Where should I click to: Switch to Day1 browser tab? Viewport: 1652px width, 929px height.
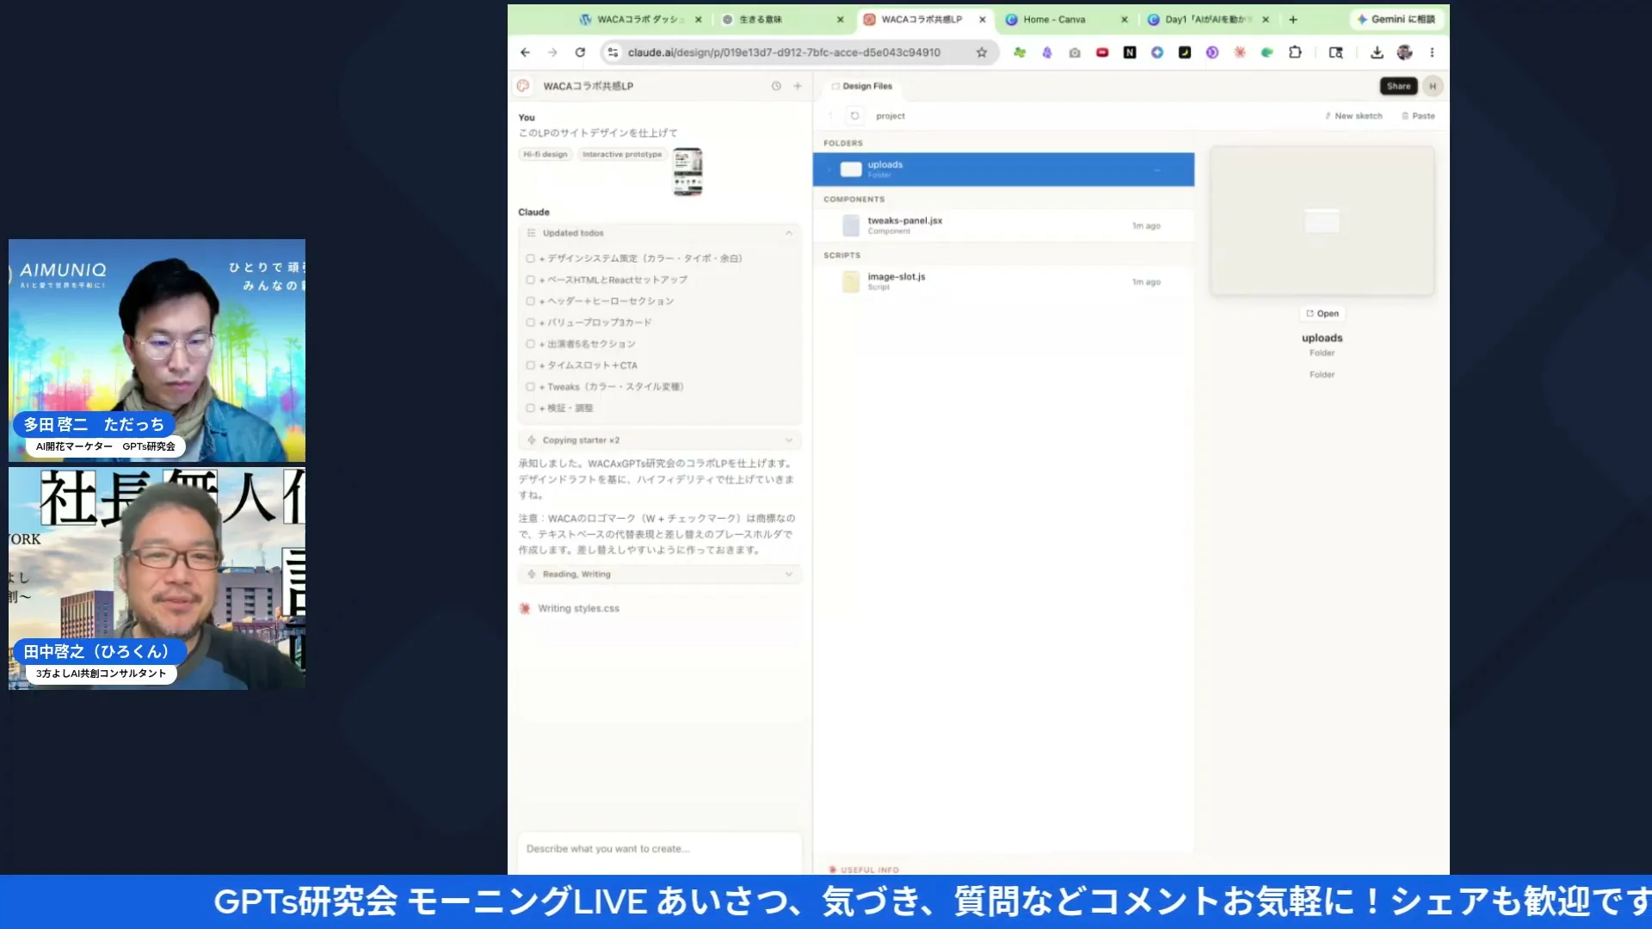point(1207,19)
